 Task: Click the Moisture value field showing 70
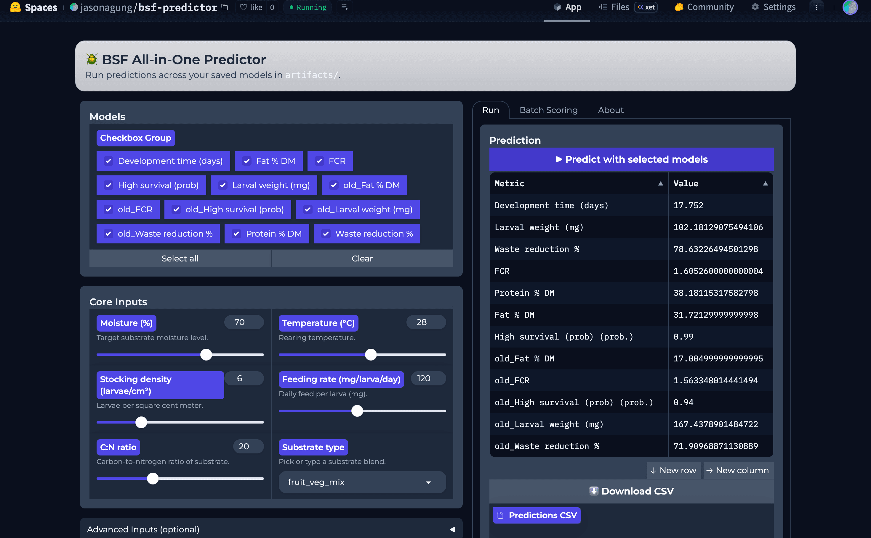[244, 322]
